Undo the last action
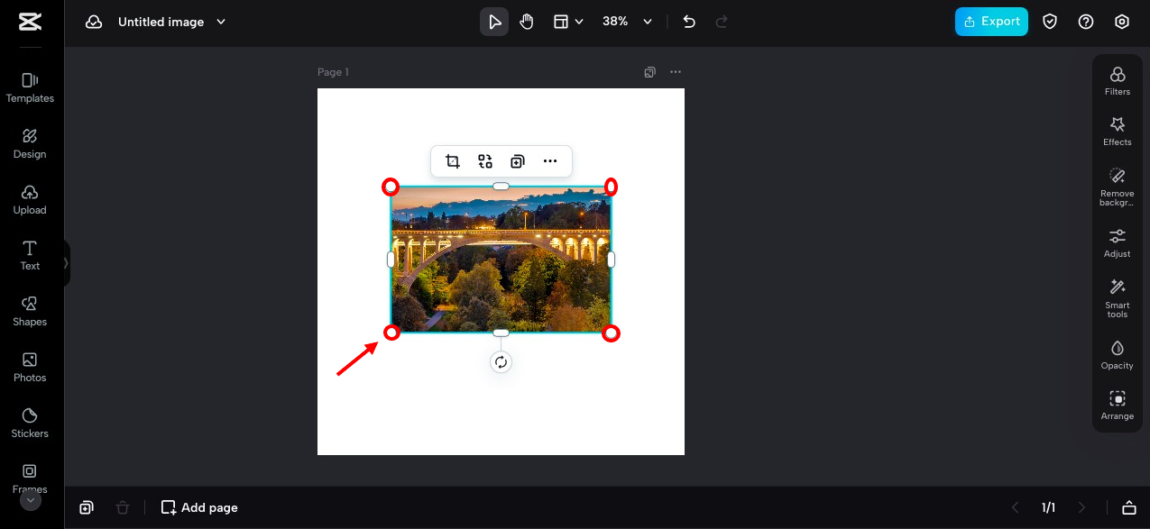Viewport: 1150px width, 529px height. pyautogui.click(x=689, y=22)
